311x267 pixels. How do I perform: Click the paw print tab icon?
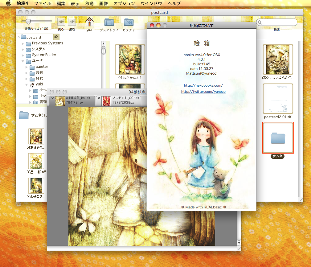[x=56, y=37]
